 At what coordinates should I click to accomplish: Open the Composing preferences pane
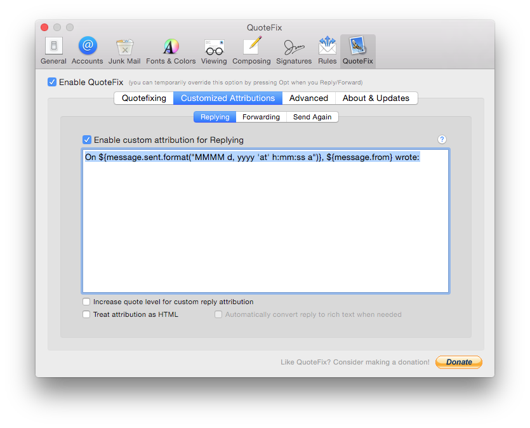[x=251, y=51]
